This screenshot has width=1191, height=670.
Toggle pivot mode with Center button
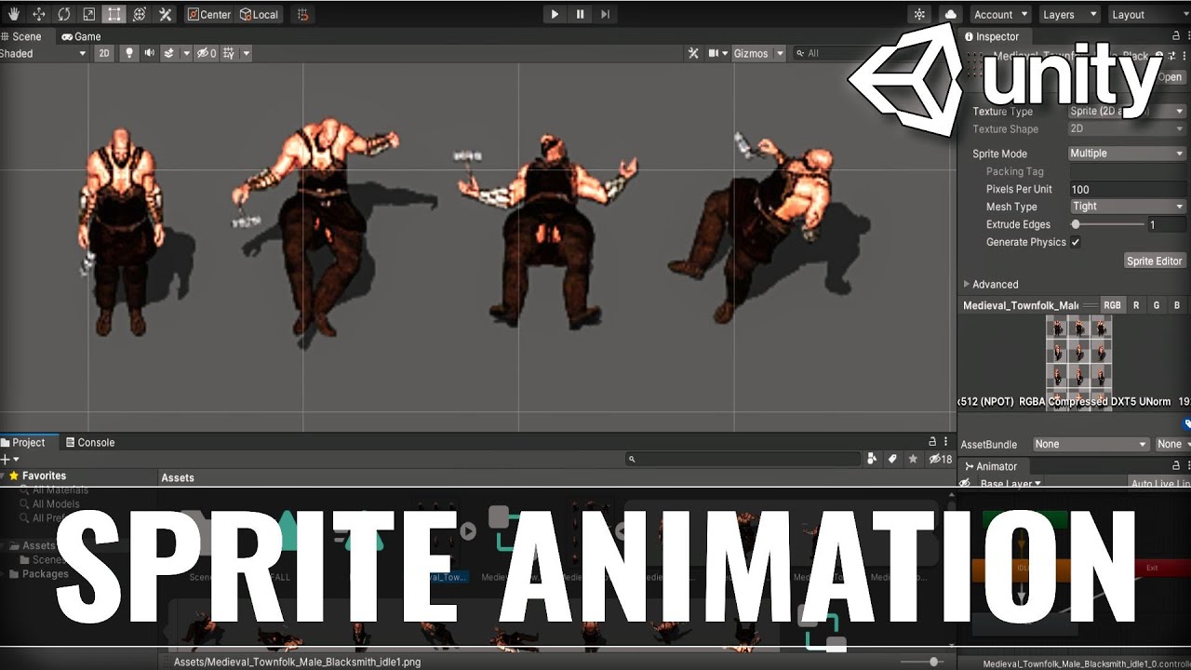click(209, 14)
